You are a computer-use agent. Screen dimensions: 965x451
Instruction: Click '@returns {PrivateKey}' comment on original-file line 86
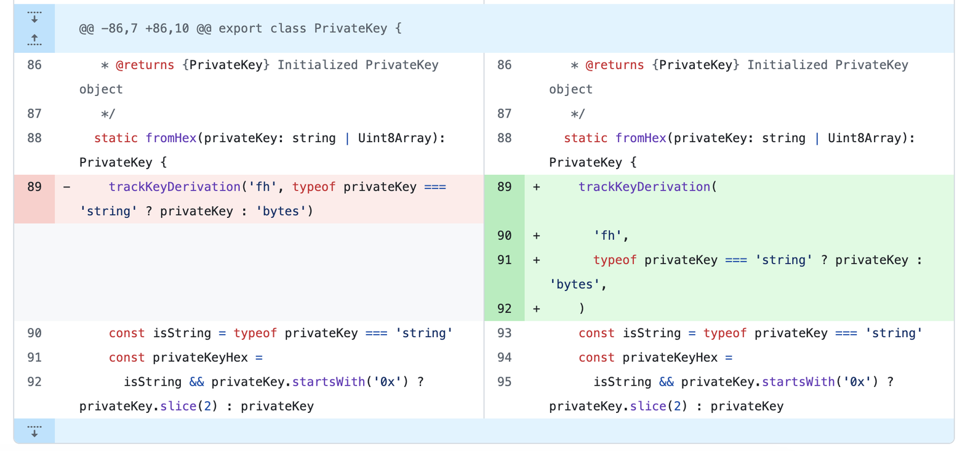192,65
